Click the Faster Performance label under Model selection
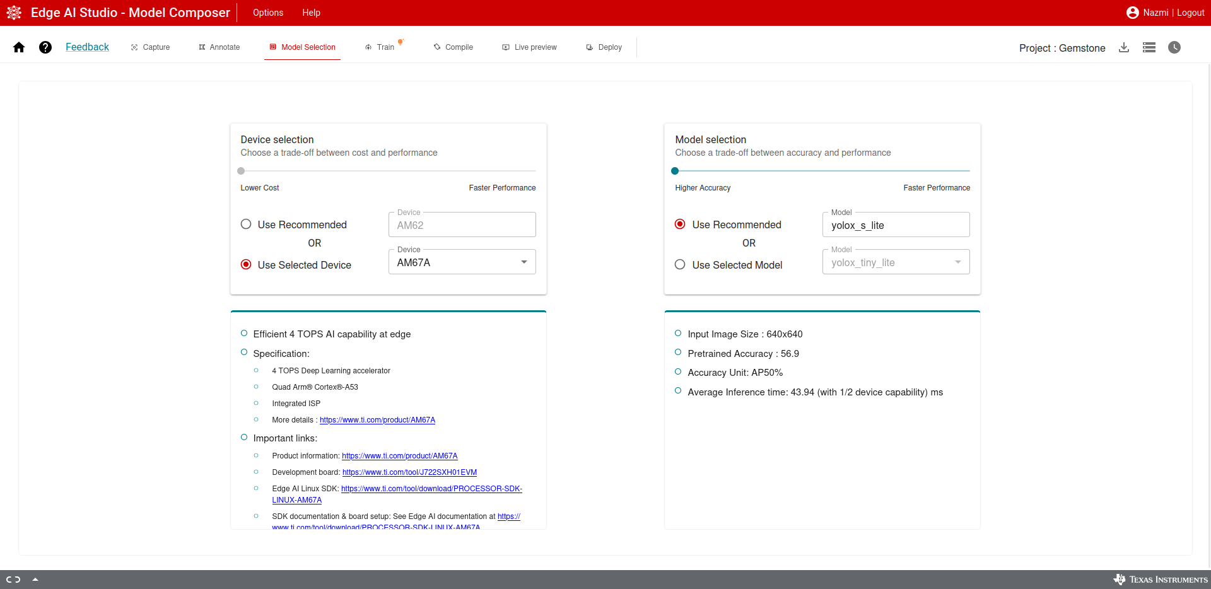This screenshot has width=1211, height=589. [937, 188]
